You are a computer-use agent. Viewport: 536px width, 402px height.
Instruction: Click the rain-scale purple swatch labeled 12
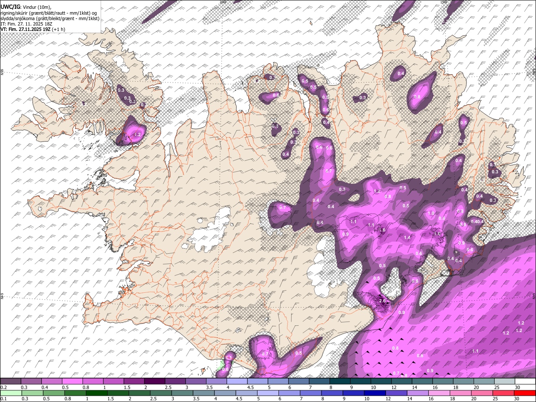[396, 393]
